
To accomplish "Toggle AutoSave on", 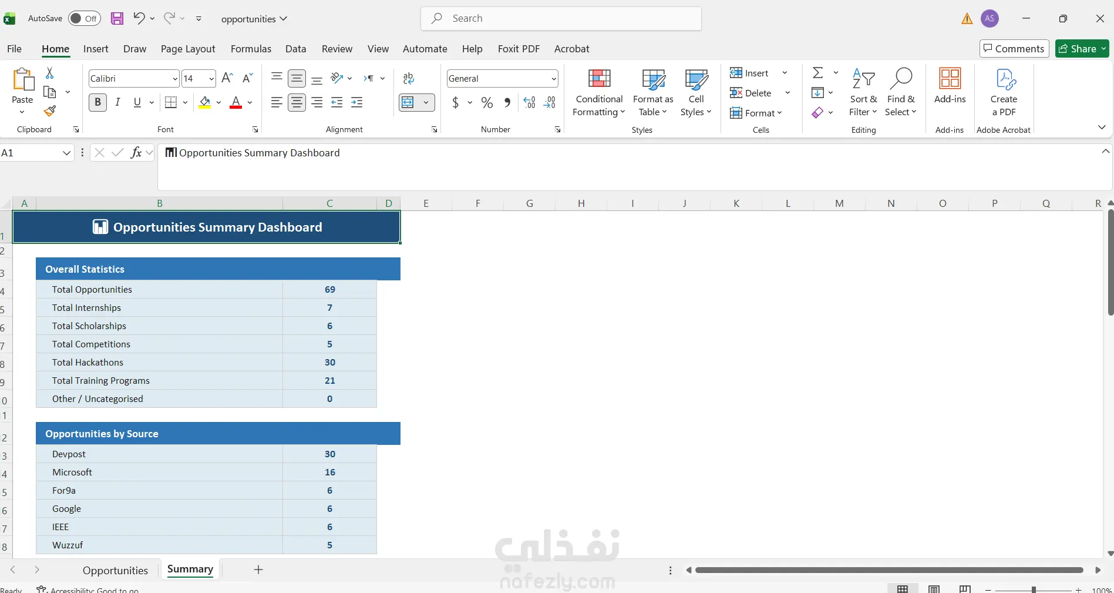I will pyautogui.click(x=84, y=18).
